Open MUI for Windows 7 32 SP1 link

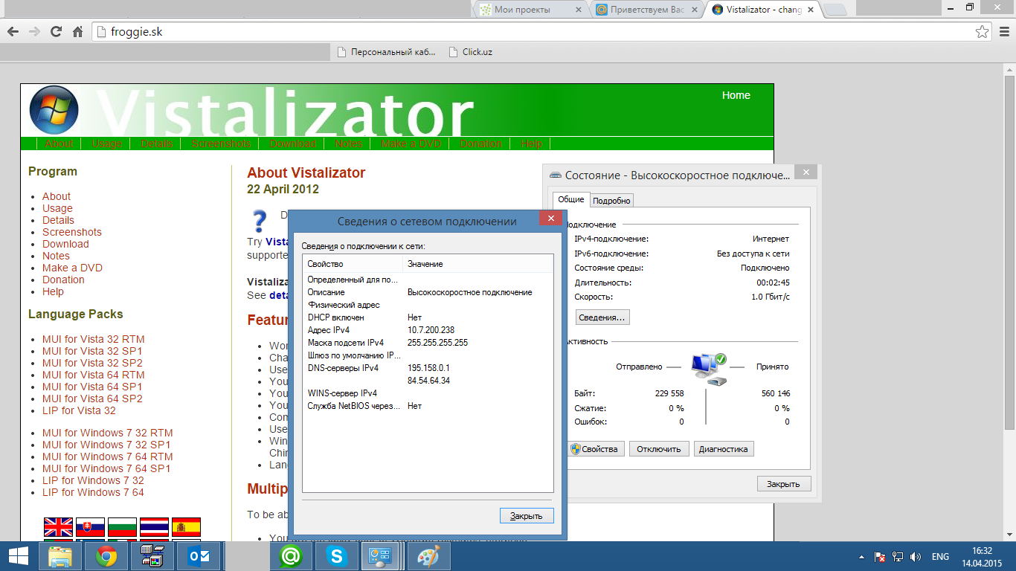click(x=106, y=445)
